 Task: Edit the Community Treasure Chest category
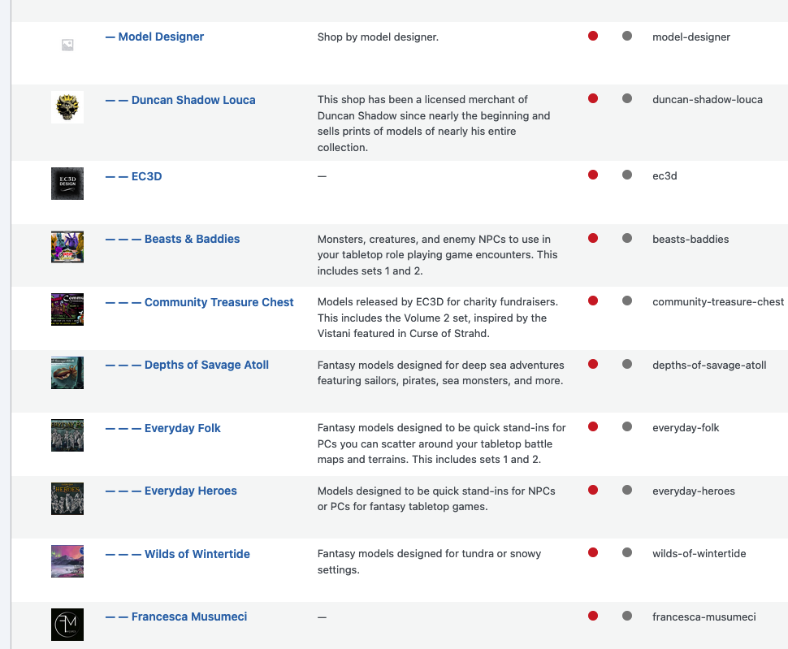click(x=219, y=302)
